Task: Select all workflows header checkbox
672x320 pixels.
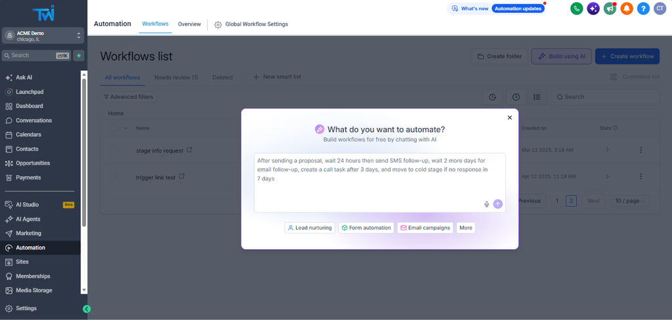Action: 113,128
